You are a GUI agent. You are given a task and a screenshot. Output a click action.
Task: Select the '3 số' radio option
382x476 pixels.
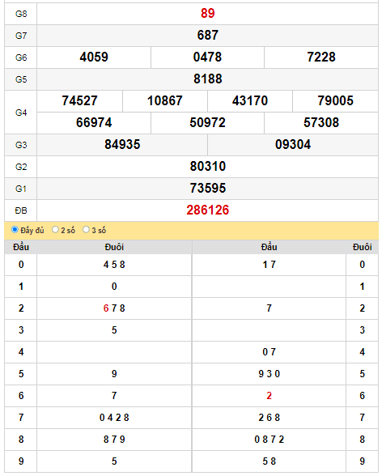(x=86, y=230)
